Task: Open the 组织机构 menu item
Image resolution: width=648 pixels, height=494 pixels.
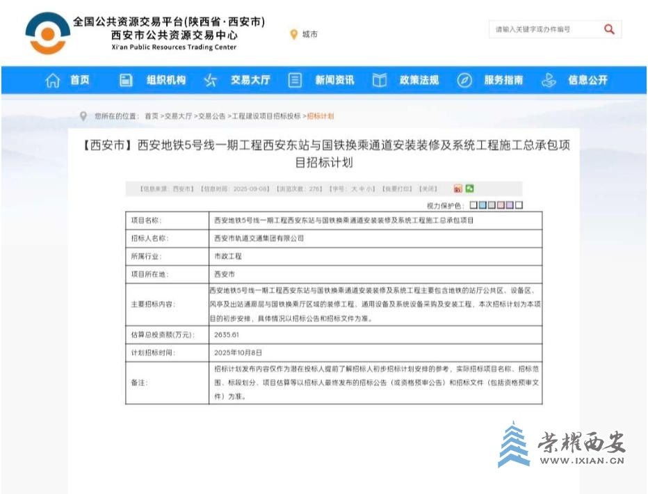Action: [x=166, y=80]
